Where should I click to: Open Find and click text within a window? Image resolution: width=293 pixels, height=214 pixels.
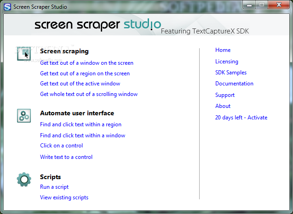tap(83, 135)
